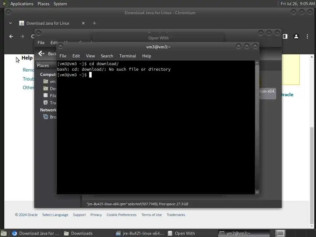Open the System menu in top panel

60,4
